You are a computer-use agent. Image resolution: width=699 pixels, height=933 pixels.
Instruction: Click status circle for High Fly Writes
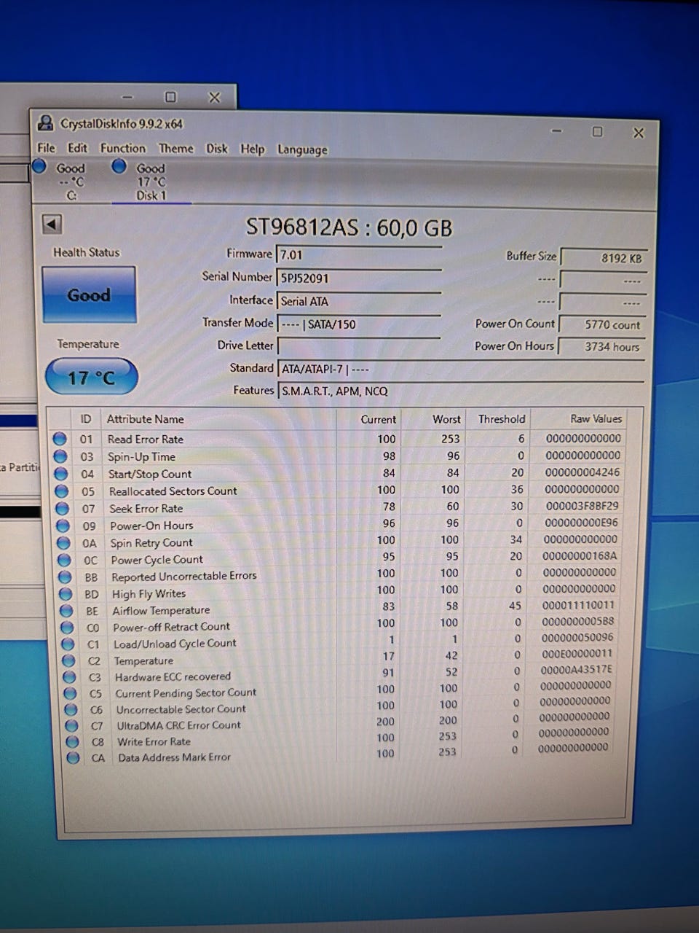66,594
